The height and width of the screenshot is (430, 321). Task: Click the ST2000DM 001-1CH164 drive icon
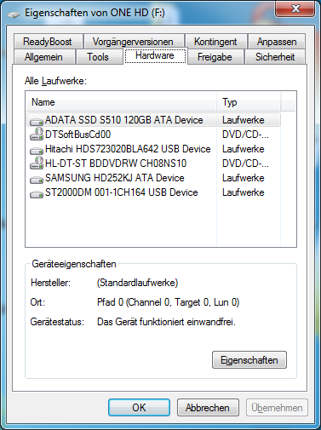click(37, 194)
